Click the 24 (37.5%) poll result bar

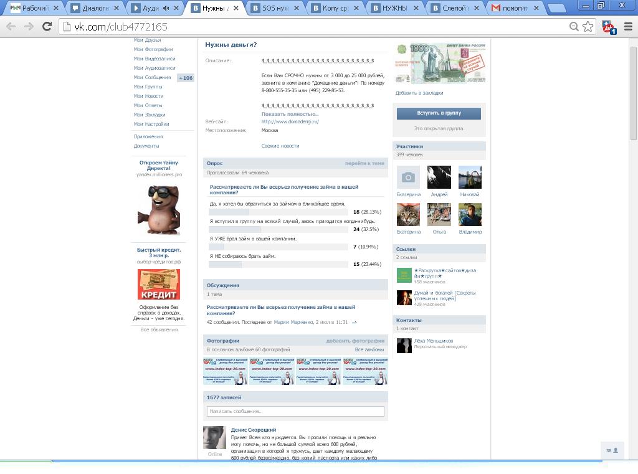click(279, 229)
